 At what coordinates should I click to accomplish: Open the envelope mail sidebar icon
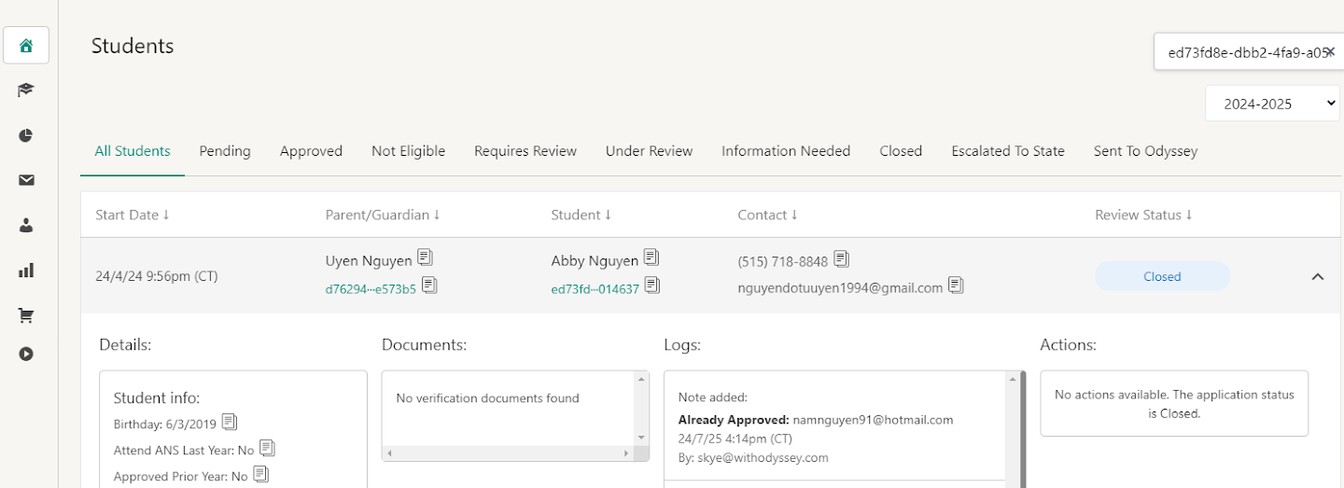point(26,180)
